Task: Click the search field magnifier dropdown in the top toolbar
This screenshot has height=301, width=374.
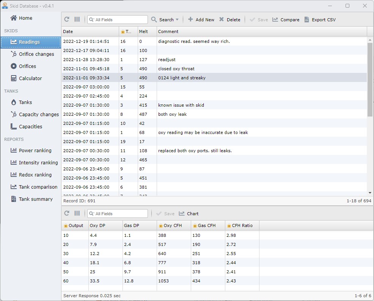Action: 91,20
